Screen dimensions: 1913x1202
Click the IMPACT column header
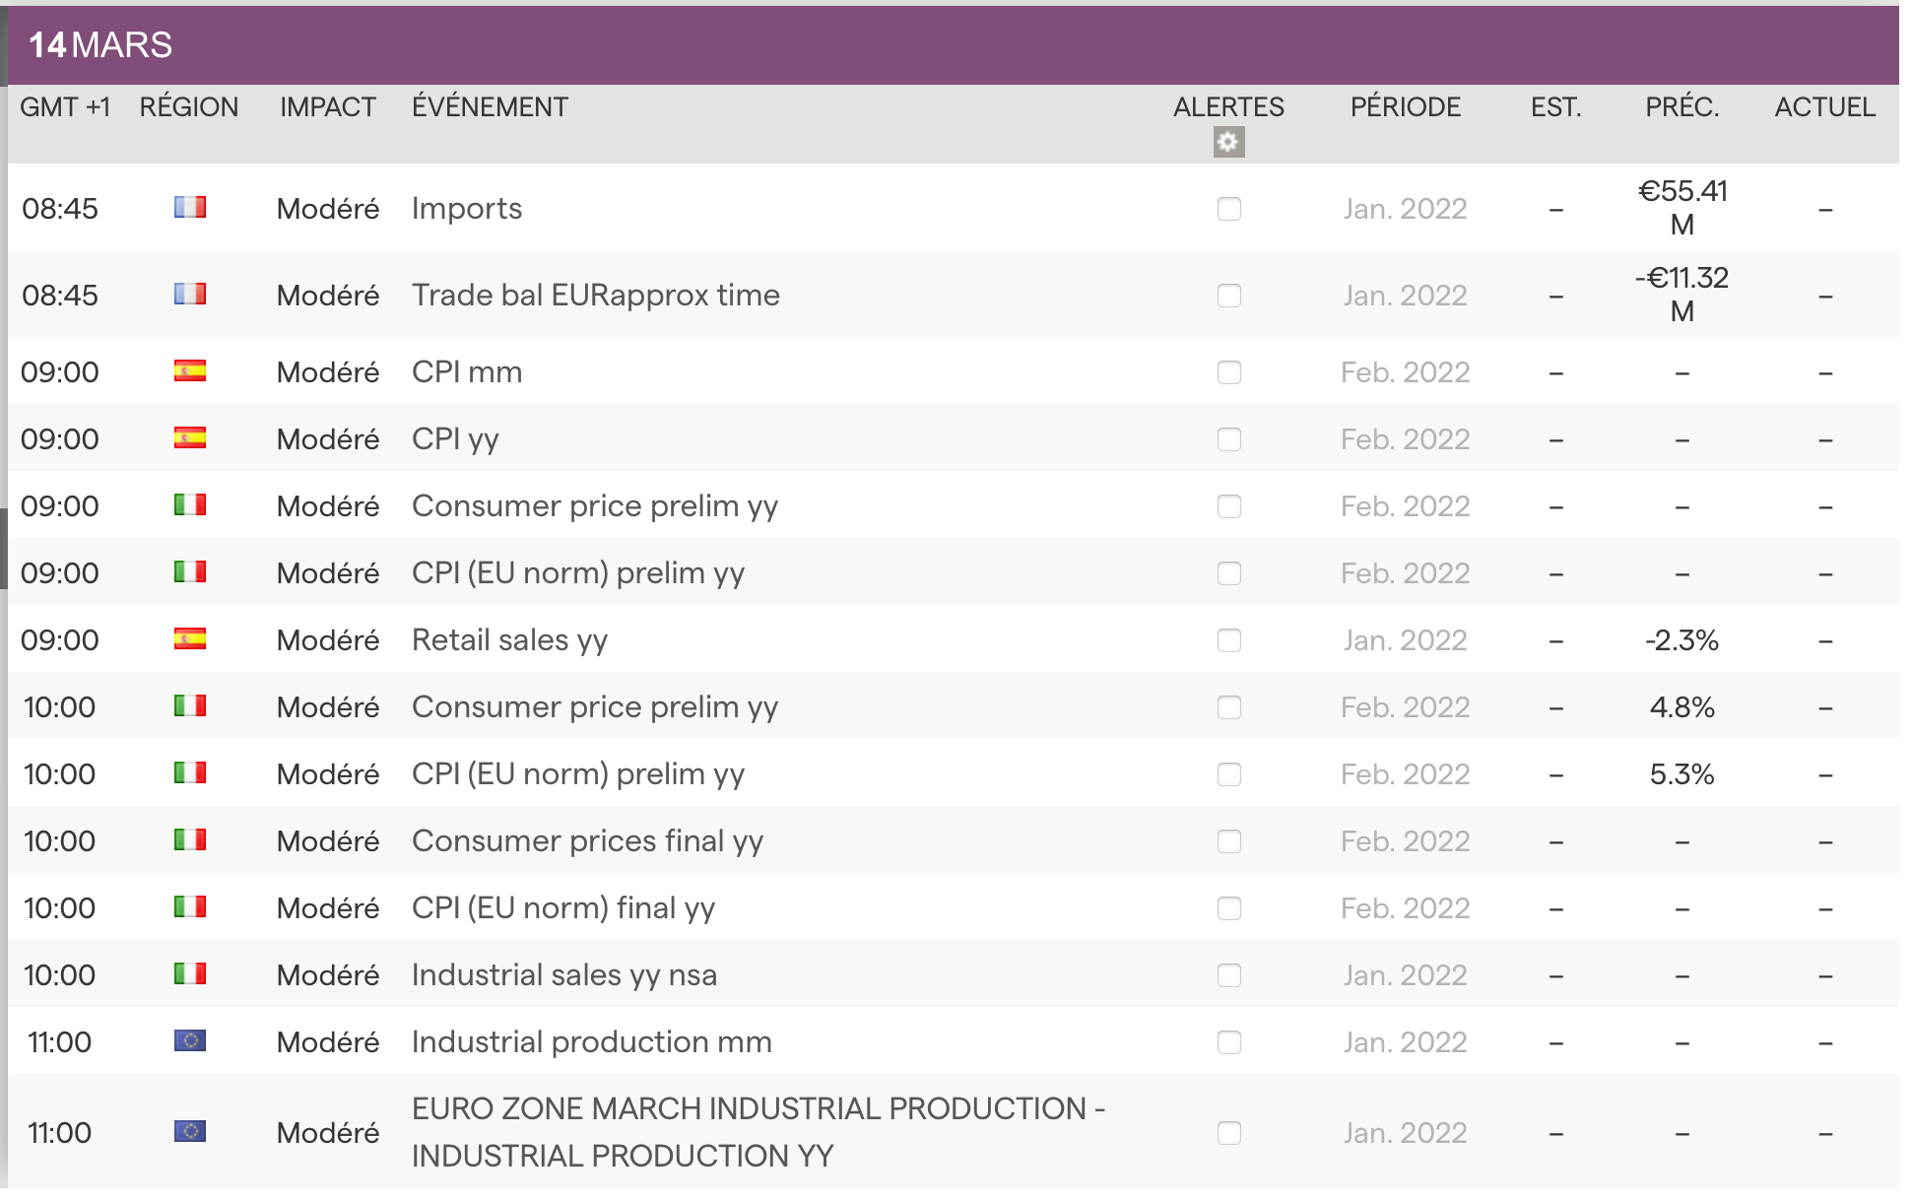327,107
